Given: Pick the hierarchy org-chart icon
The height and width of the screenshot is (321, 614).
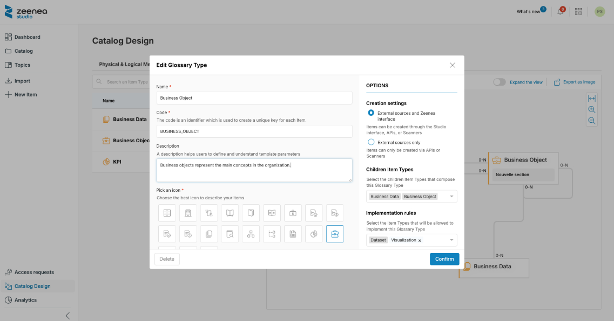Looking at the screenshot, I should coord(251,234).
